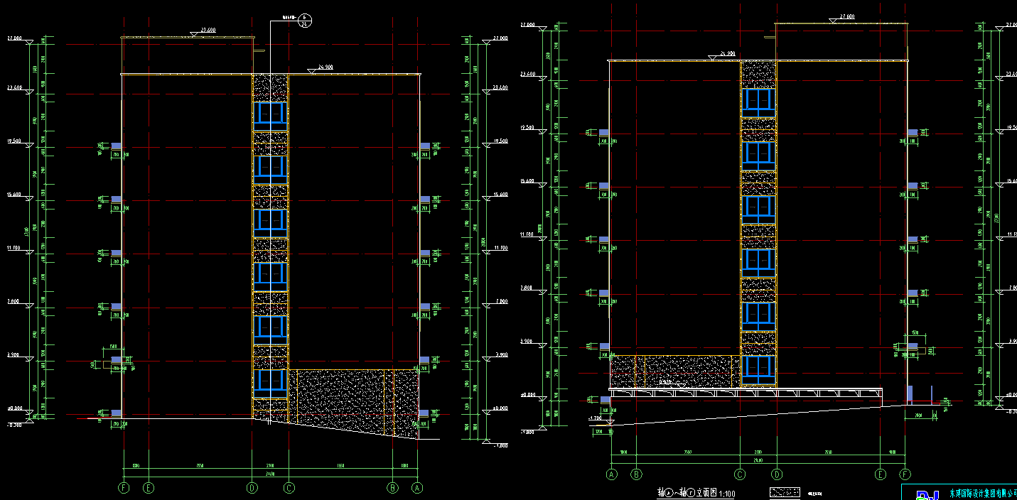Click the white entrance canopy in right elevation
The width and height of the screenshot is (1017, 500).
746,392
